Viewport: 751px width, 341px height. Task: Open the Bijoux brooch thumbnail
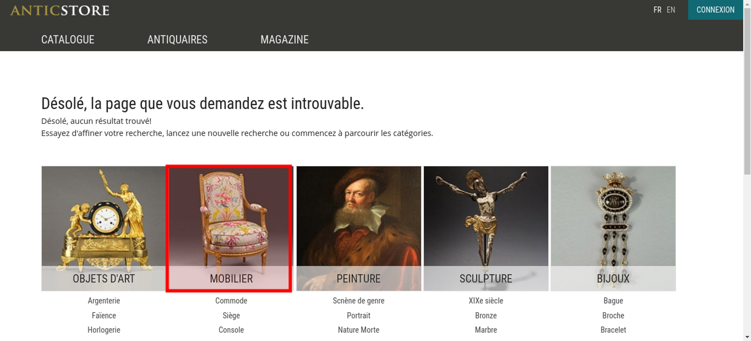[613, 228]
